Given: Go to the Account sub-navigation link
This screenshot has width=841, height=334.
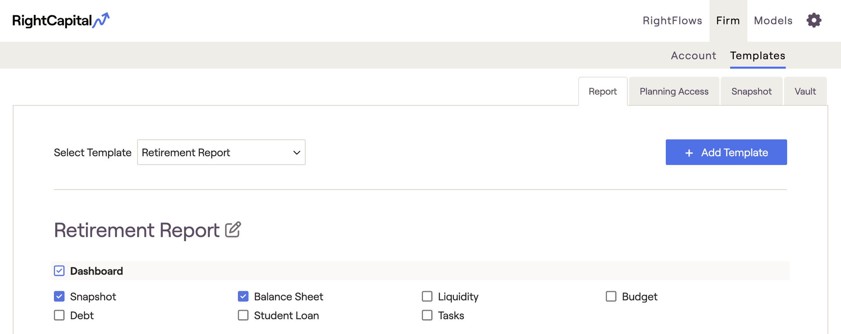Looking at the screenshot, I should point(693,56).
